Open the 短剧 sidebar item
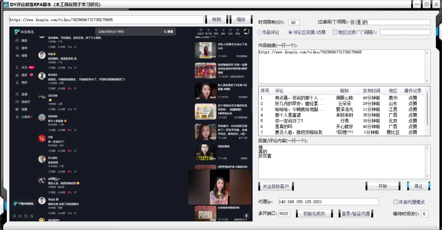 pos(21,109)
